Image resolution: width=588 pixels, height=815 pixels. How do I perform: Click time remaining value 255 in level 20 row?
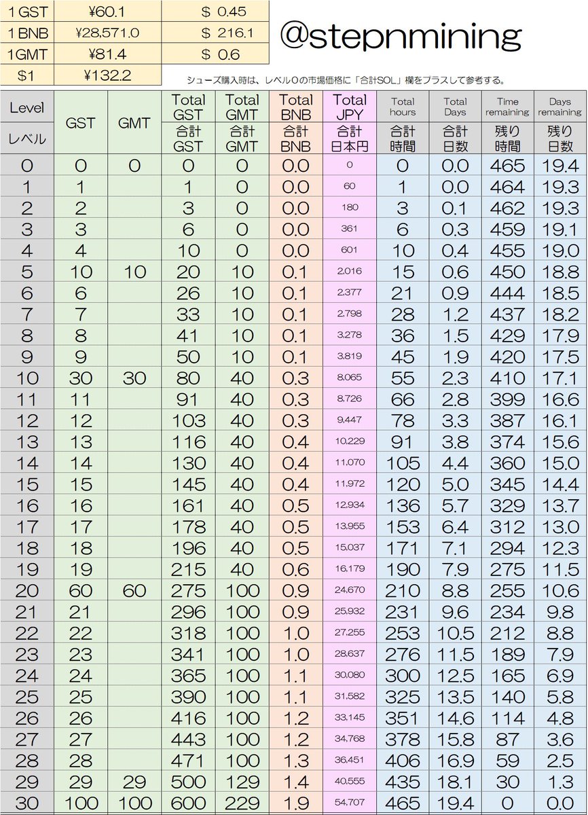point(507,591)
